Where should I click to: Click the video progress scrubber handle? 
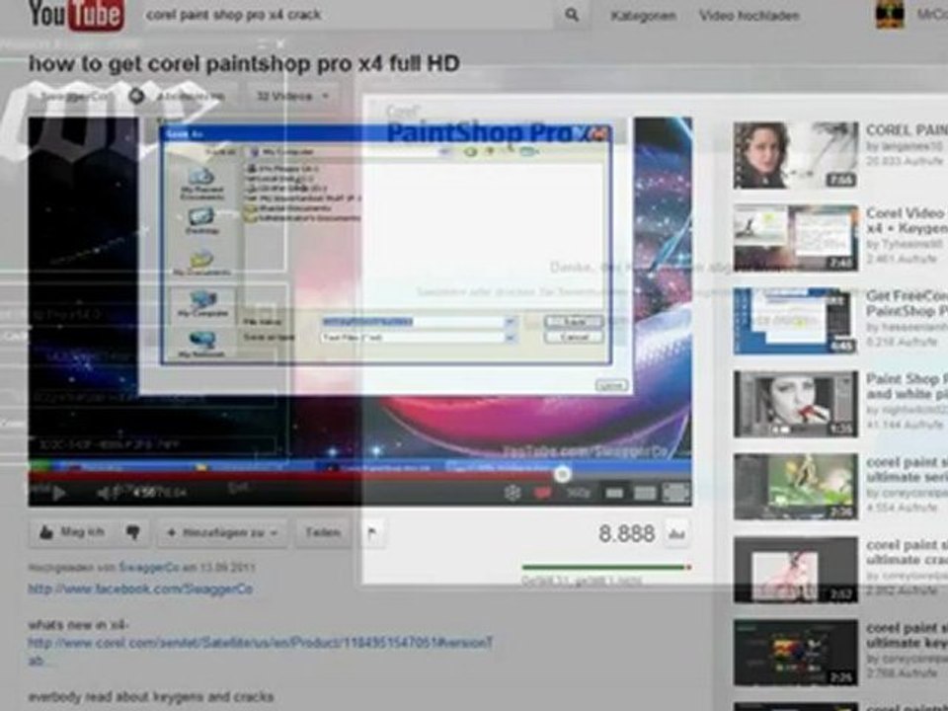click(562, 475)
